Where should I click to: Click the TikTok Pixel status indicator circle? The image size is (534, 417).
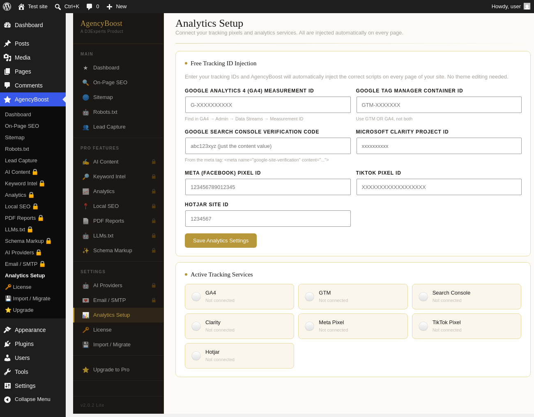pyautogui.click(x=423, y=326)
